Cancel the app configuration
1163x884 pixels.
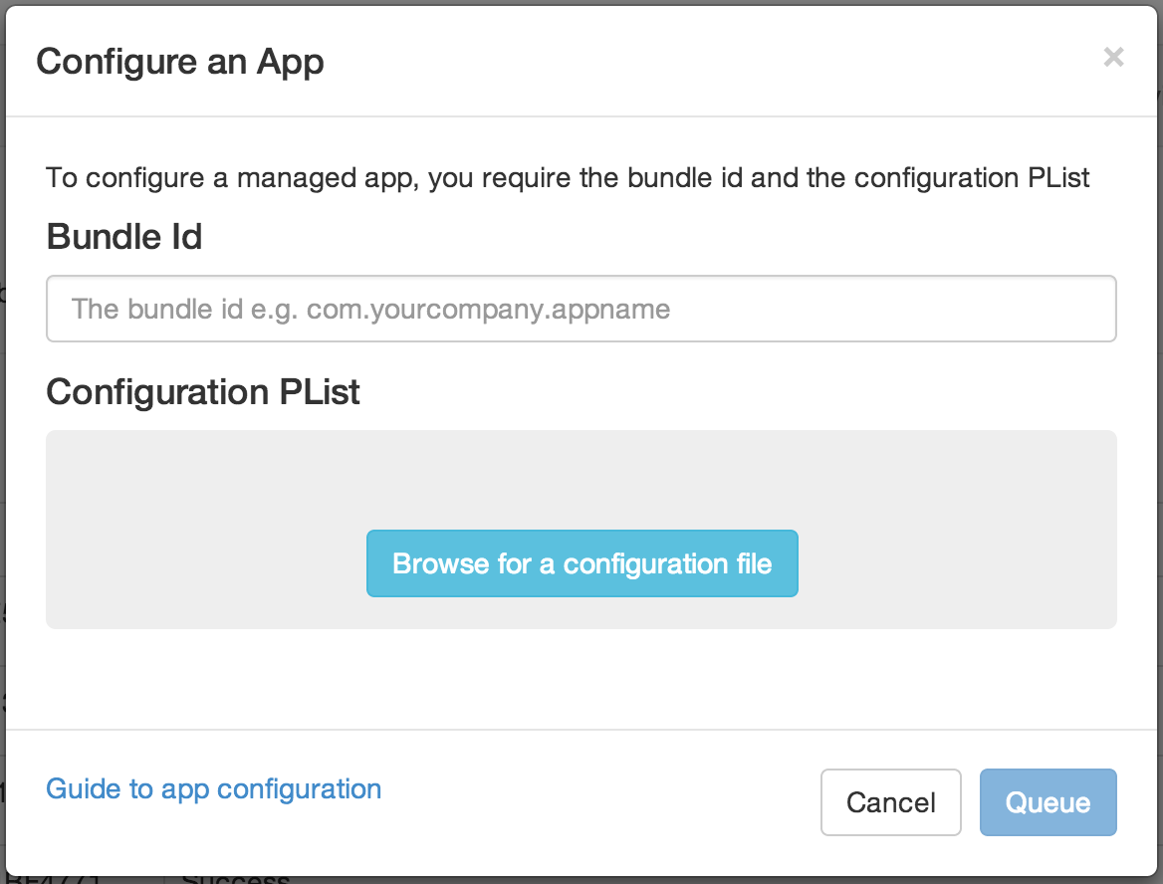[890, 802]
